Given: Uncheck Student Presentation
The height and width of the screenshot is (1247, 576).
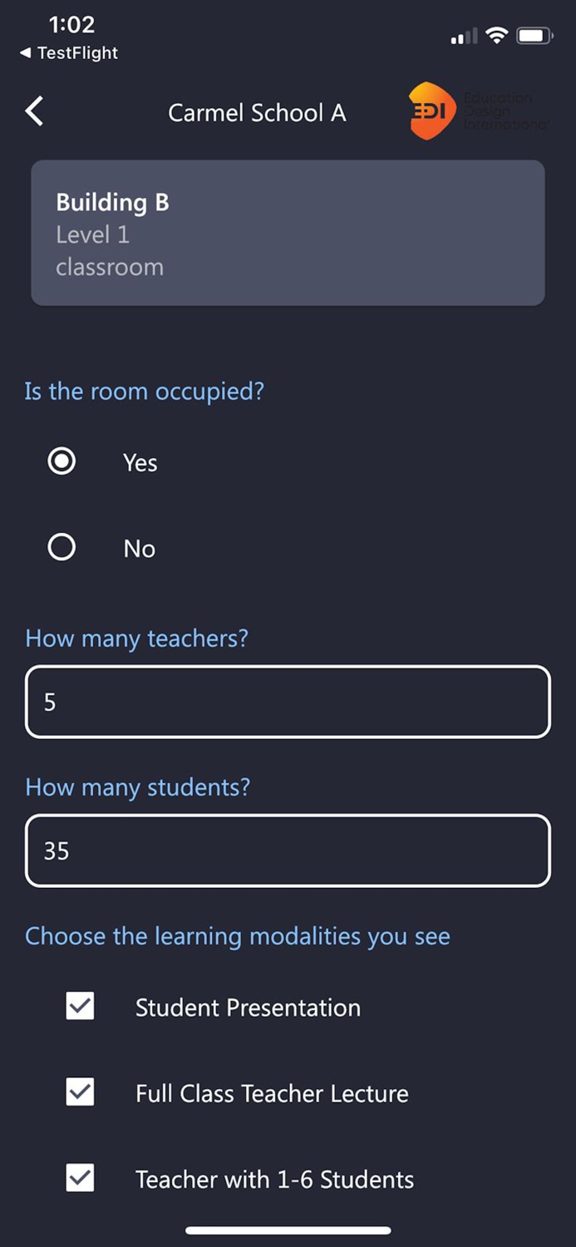Looking at the screenshot, I should (x=79, y=1007).
